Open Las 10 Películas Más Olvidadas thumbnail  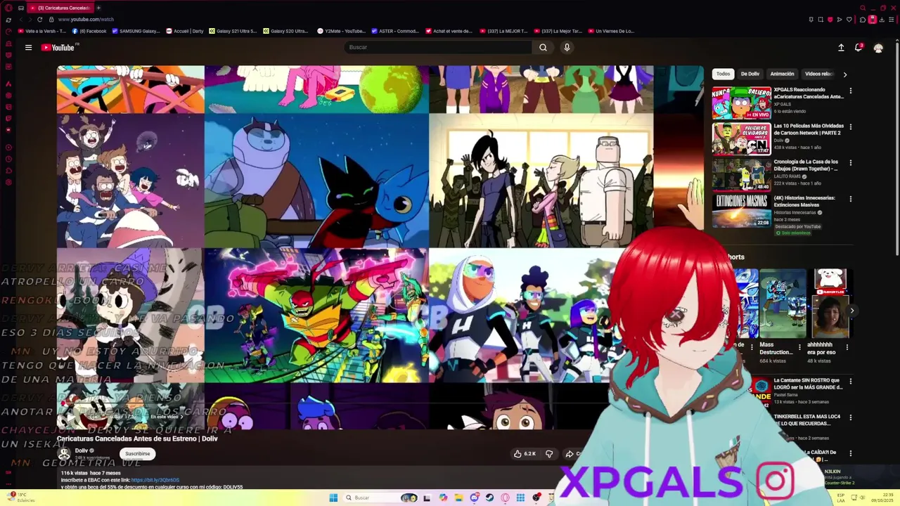pyautogui.click(x=741, y=139)
